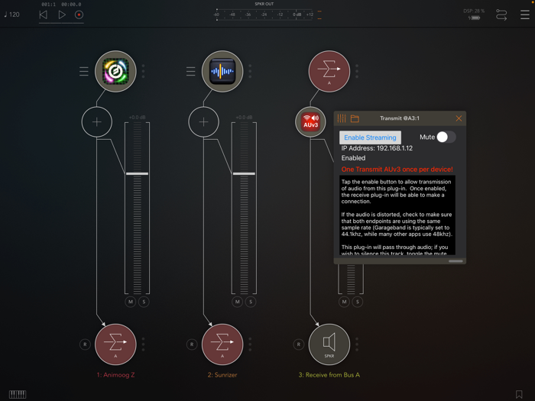Click the Animoog Z volume fader handle
This screenshot has width=535, height=401.
(137, 173)
